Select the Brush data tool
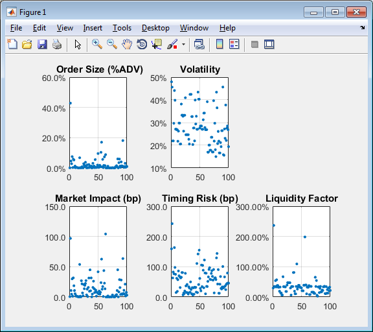The height and width of the screenshot is (332, 373). (172, 44)
